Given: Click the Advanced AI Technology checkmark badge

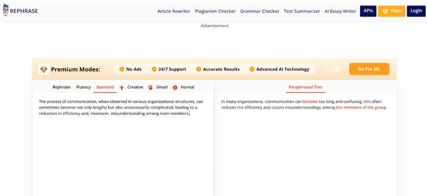Looking at the screenshot, I should click(252, 69).
